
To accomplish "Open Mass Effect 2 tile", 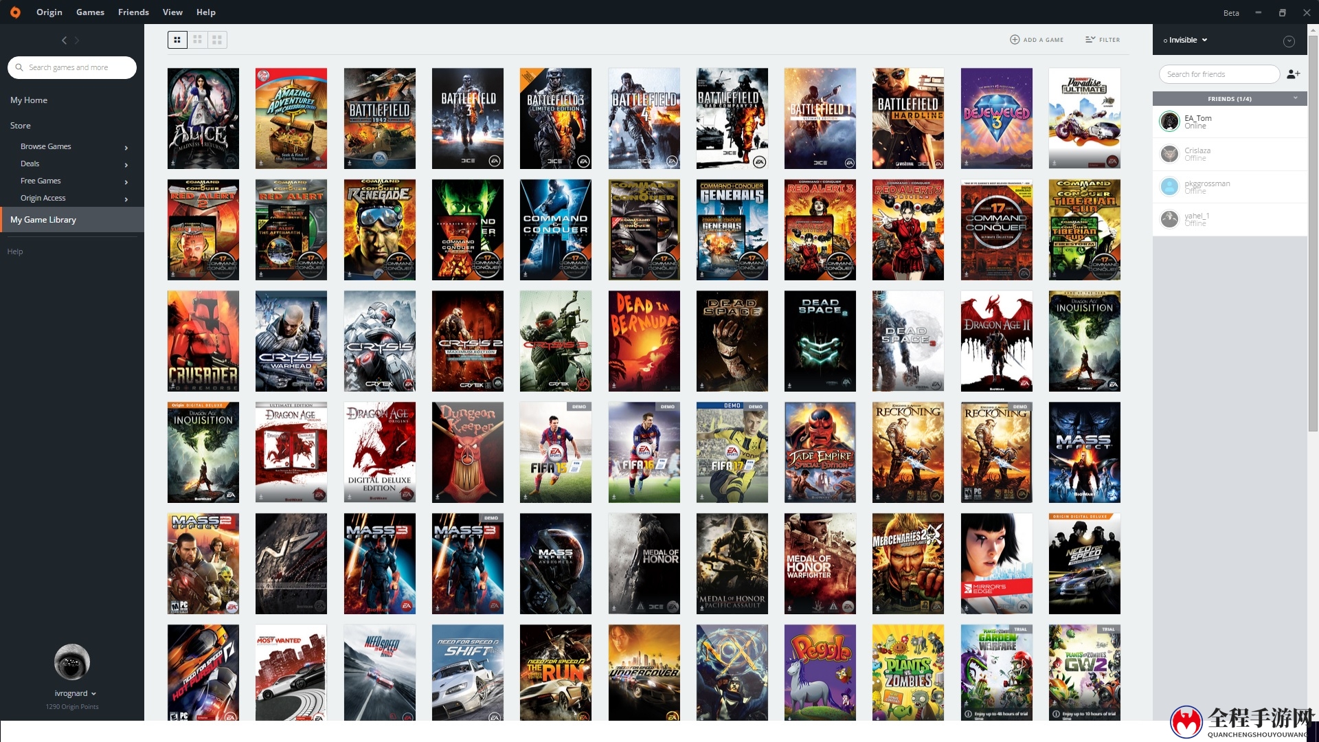I will click(x=203, y=563).
